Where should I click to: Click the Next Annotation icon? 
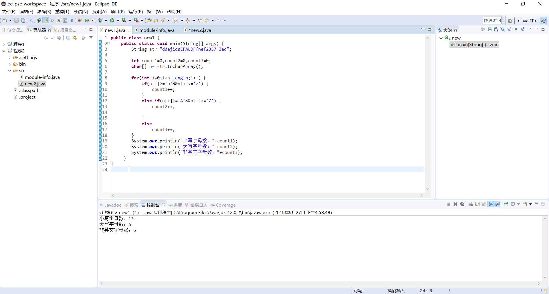tap(176, 20)
